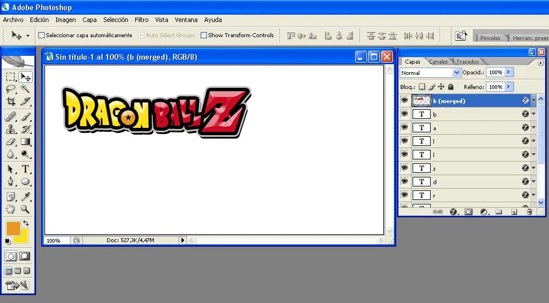Hide the b (merged) layer
The image size is (549, 303).
(x=404, y=100)
